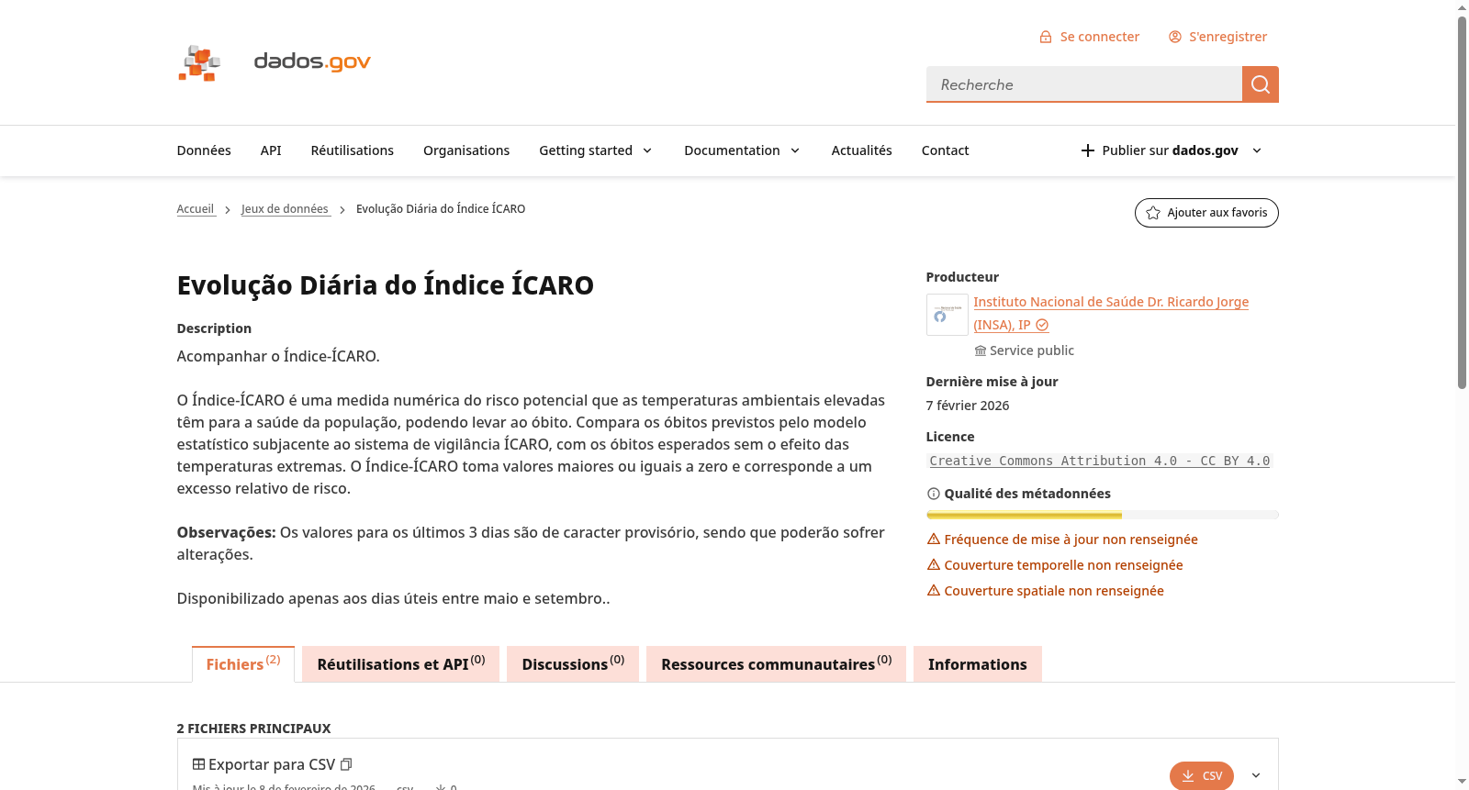Screen dimensions: 1469x790
Task: Click the plus icon for Publier
Action: 1088,150
